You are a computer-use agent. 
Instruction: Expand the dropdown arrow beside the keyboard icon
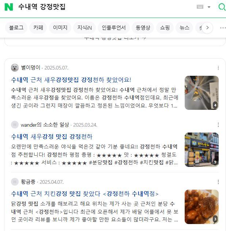pyautogui.click(x=209, y=7)
